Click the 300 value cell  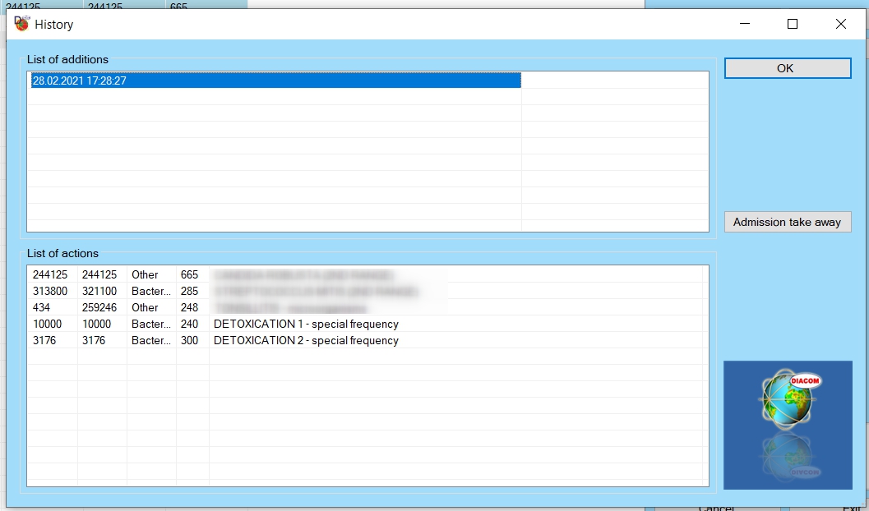(x=190, y=341)
